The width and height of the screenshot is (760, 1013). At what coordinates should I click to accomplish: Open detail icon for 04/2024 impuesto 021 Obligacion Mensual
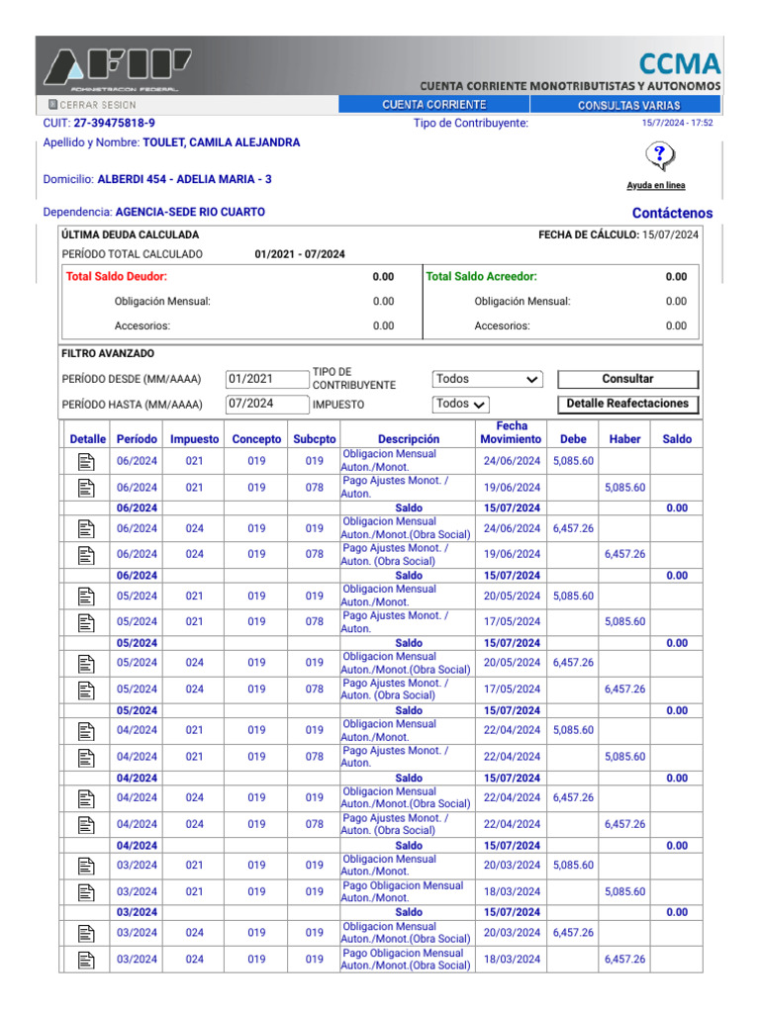pos(86,730)
